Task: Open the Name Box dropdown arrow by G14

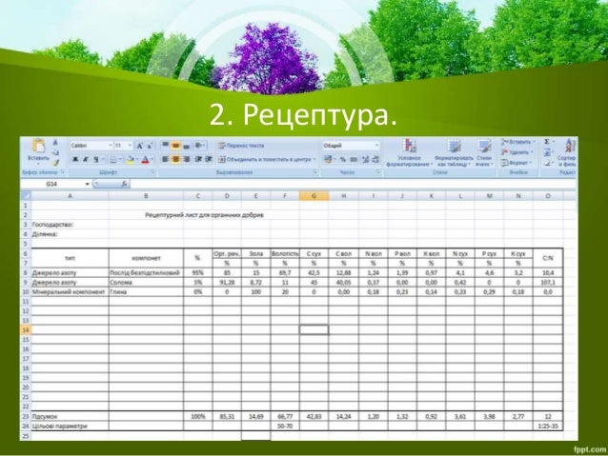Action: (x=88, y=184)
